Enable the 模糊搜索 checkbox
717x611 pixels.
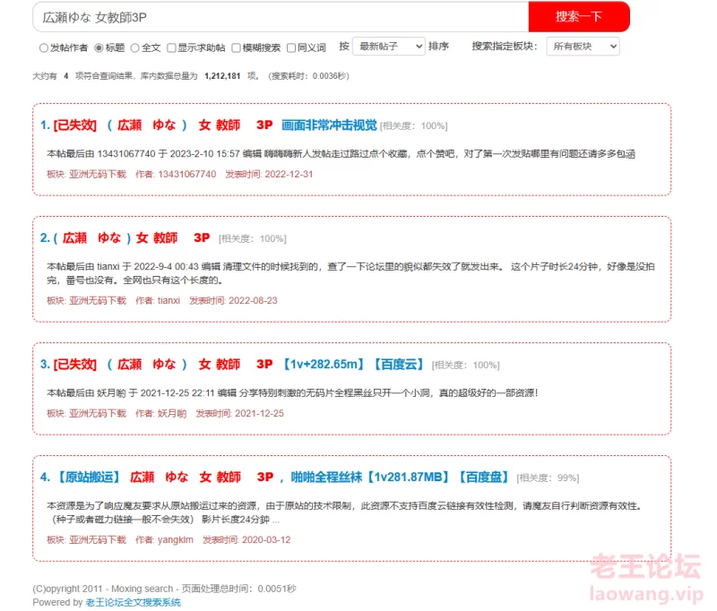tap(236, 47)
